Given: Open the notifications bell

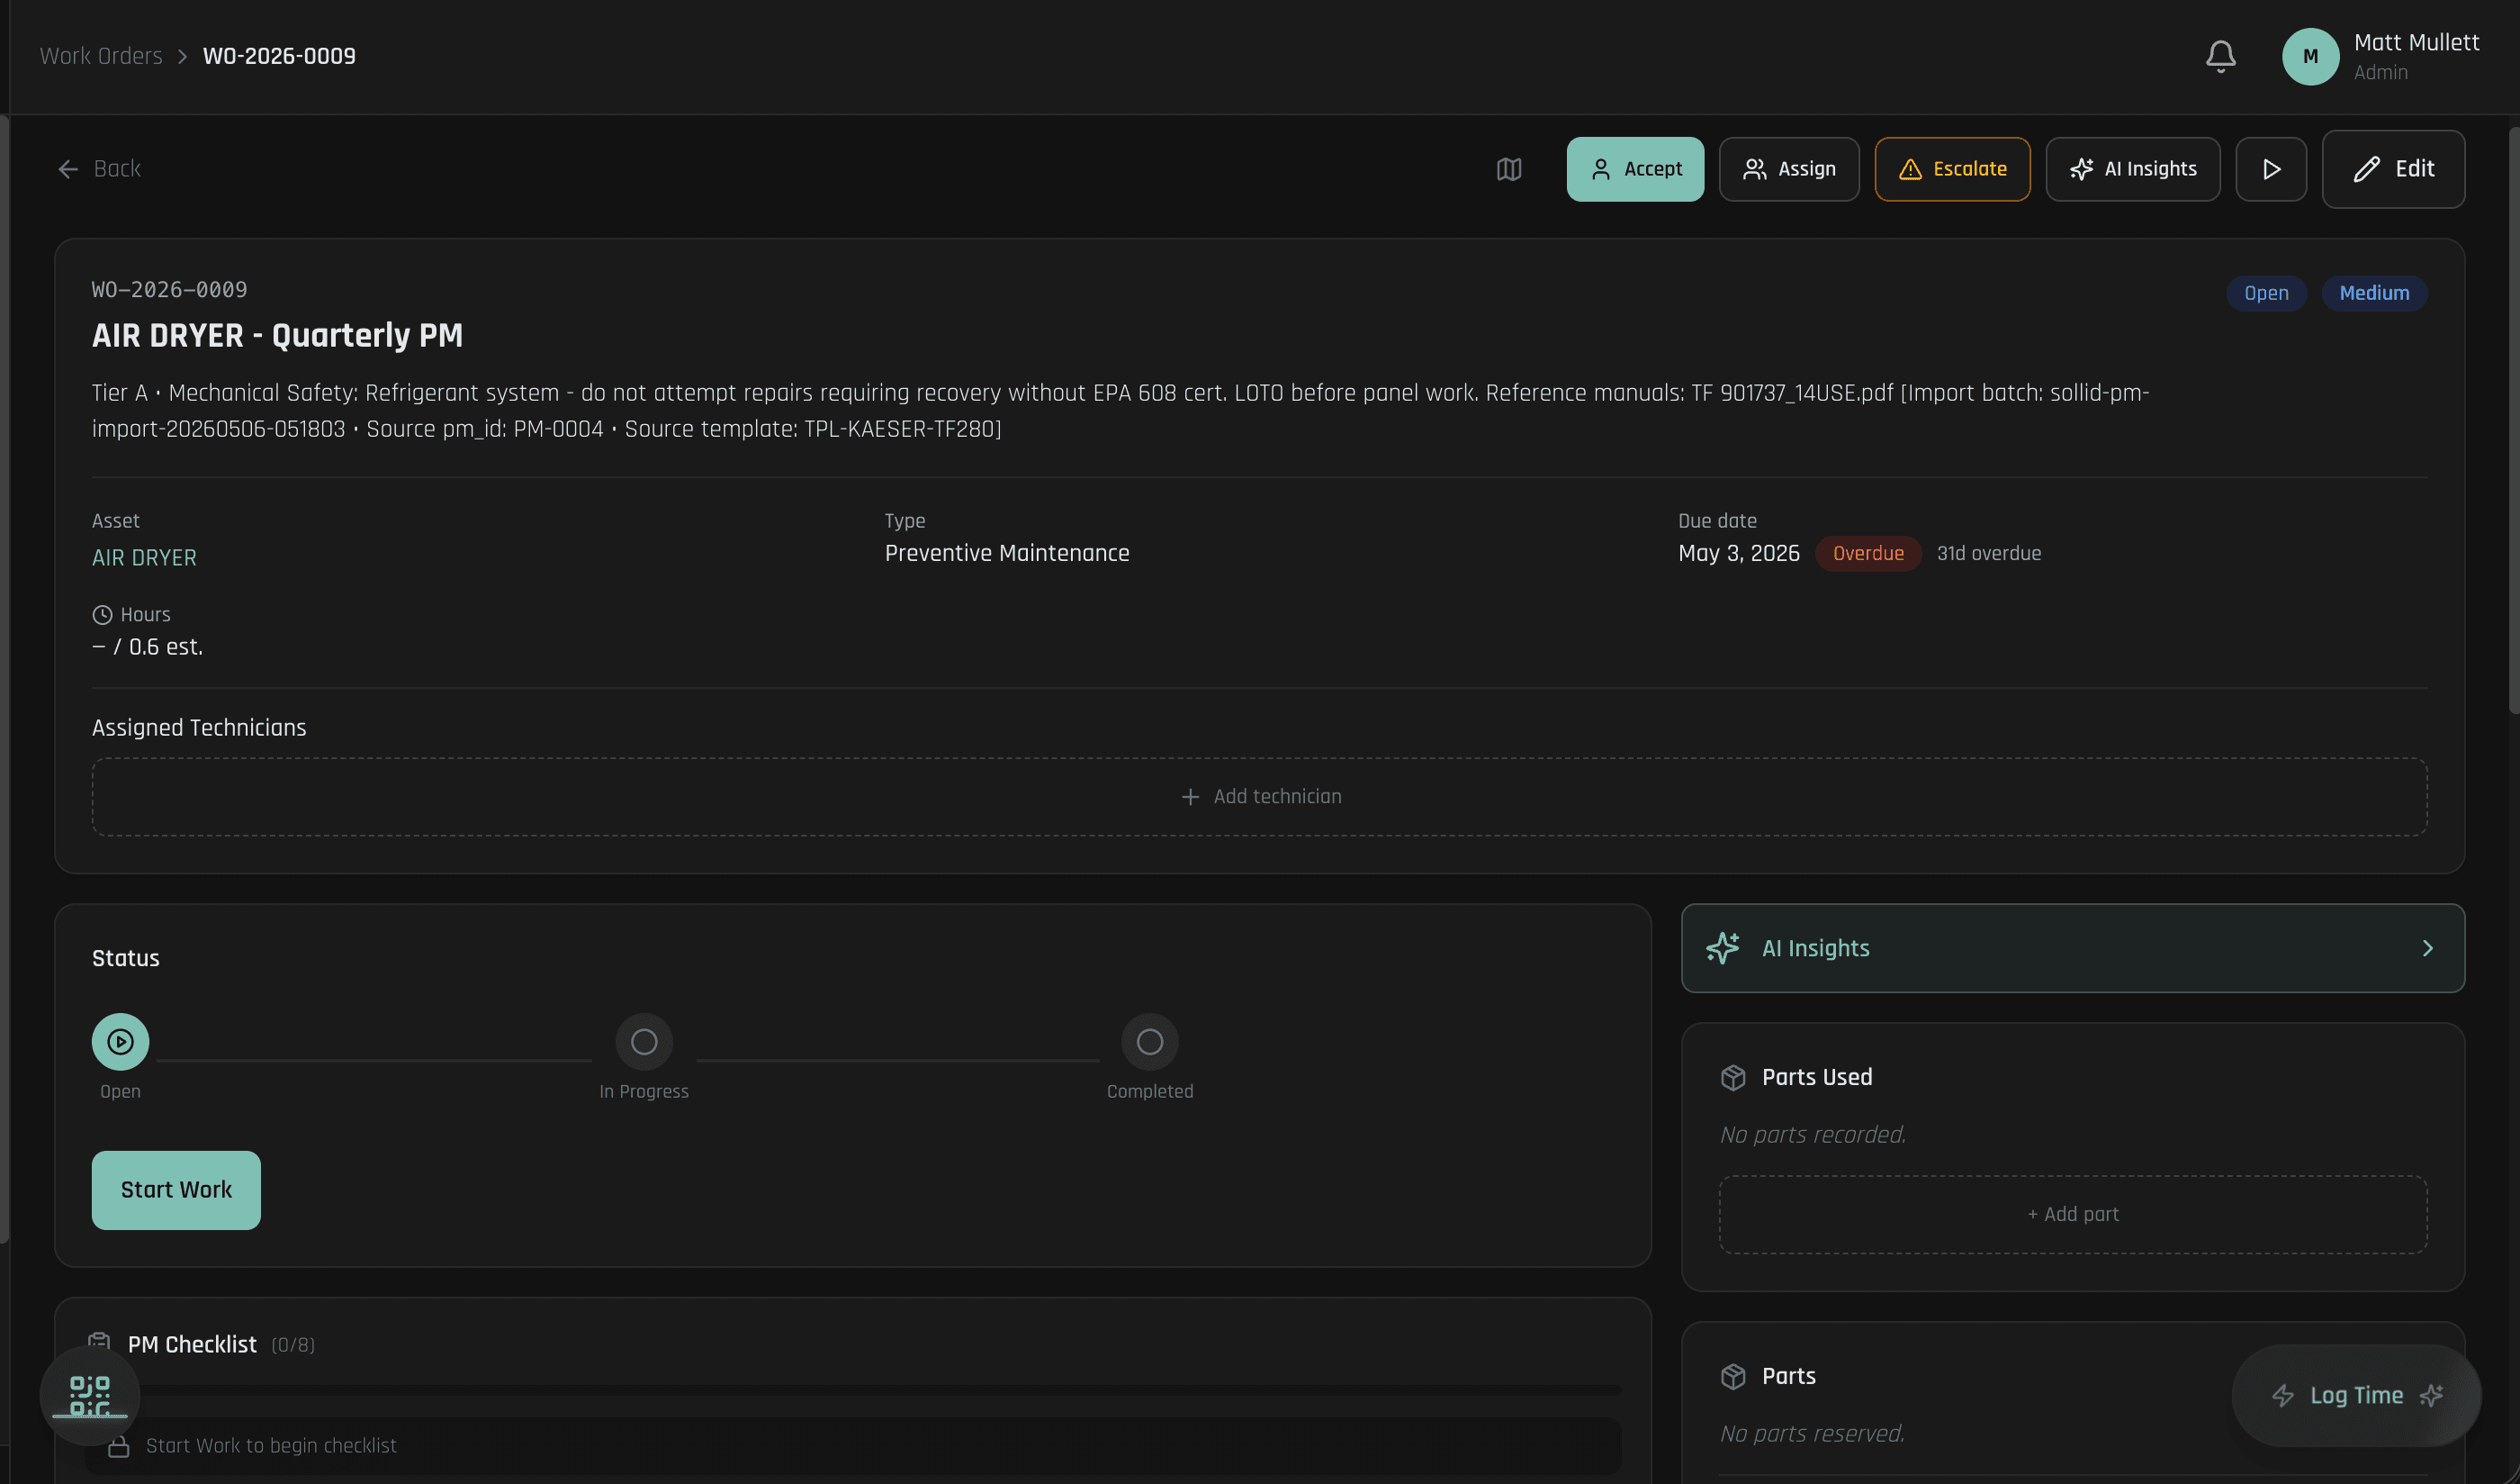Looking at the screenshot, I should coord(2220,56).
